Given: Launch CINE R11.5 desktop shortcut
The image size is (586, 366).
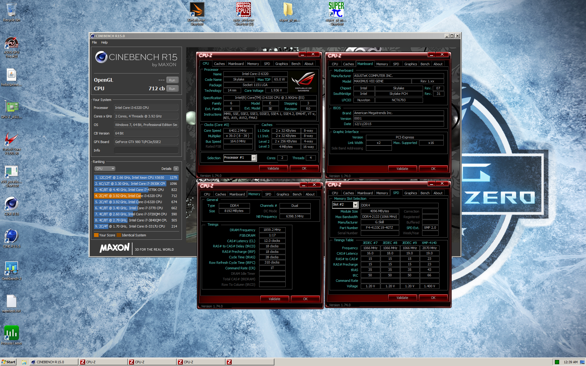Looking at the screenshot, I should point(11,239).
